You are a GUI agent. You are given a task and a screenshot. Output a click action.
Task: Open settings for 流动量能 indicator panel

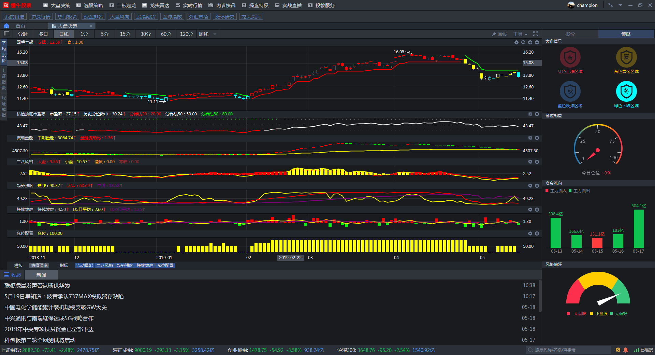(x=530, y=138)
